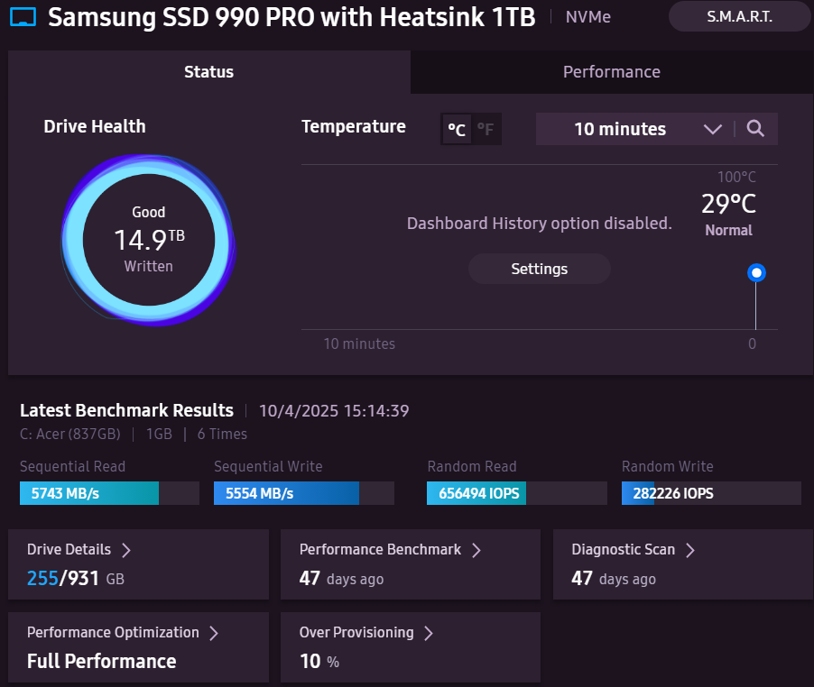Click the temperature graph data point marker
This screenshot has width=814, height=687.
[756, 272]
